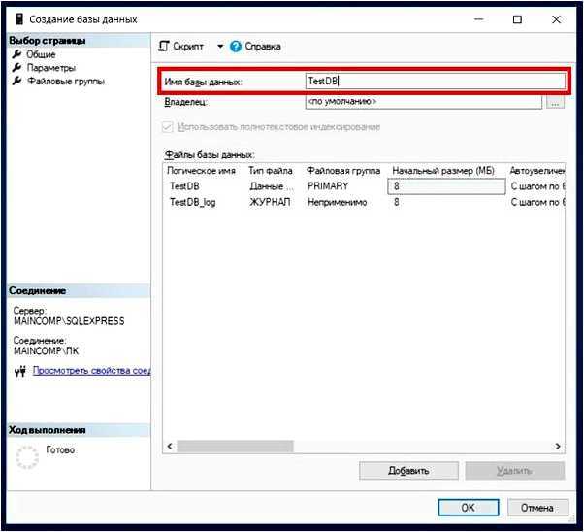The width and height of the screenshot is (584, 532).
Task: Click the MAINCOMP\SQLEXPRESS server name
Action: pyautogui.click(x=69, y=321)
